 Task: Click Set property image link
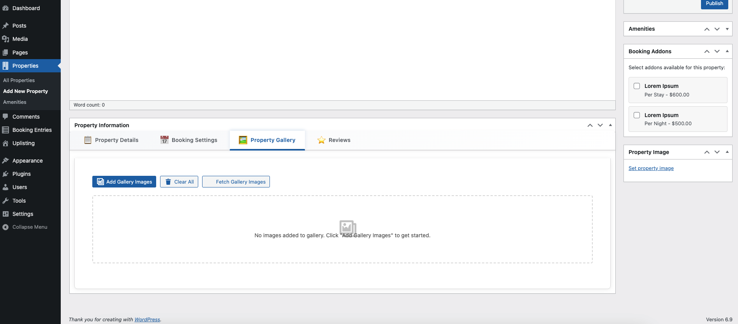pos(651,168)
